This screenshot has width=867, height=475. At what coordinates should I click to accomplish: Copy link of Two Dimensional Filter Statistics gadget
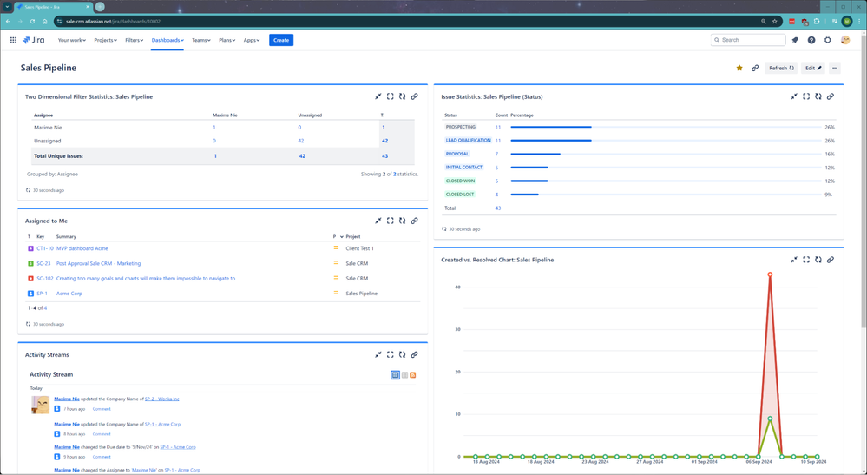tap(414, 96)
